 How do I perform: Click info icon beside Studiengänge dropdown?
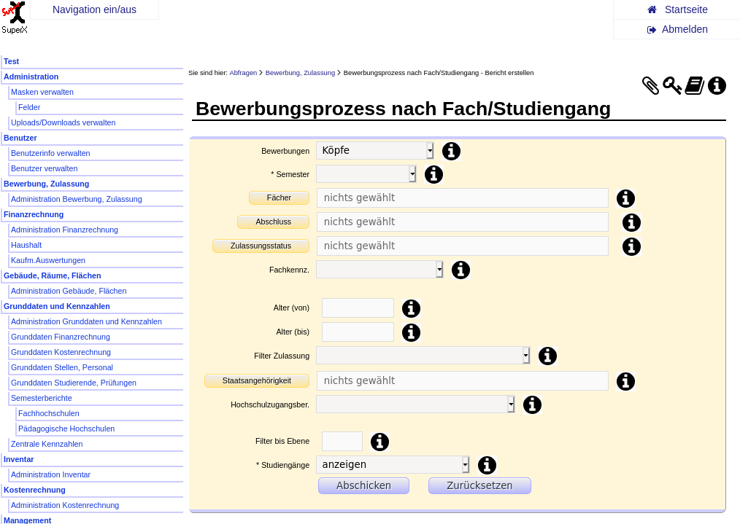pyautogui.click(x=487, y=465)
